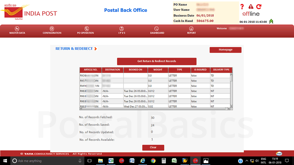Open Calculator from the taskbar
Viewport: 294px width, 165px height.
(x=164, y=161)
